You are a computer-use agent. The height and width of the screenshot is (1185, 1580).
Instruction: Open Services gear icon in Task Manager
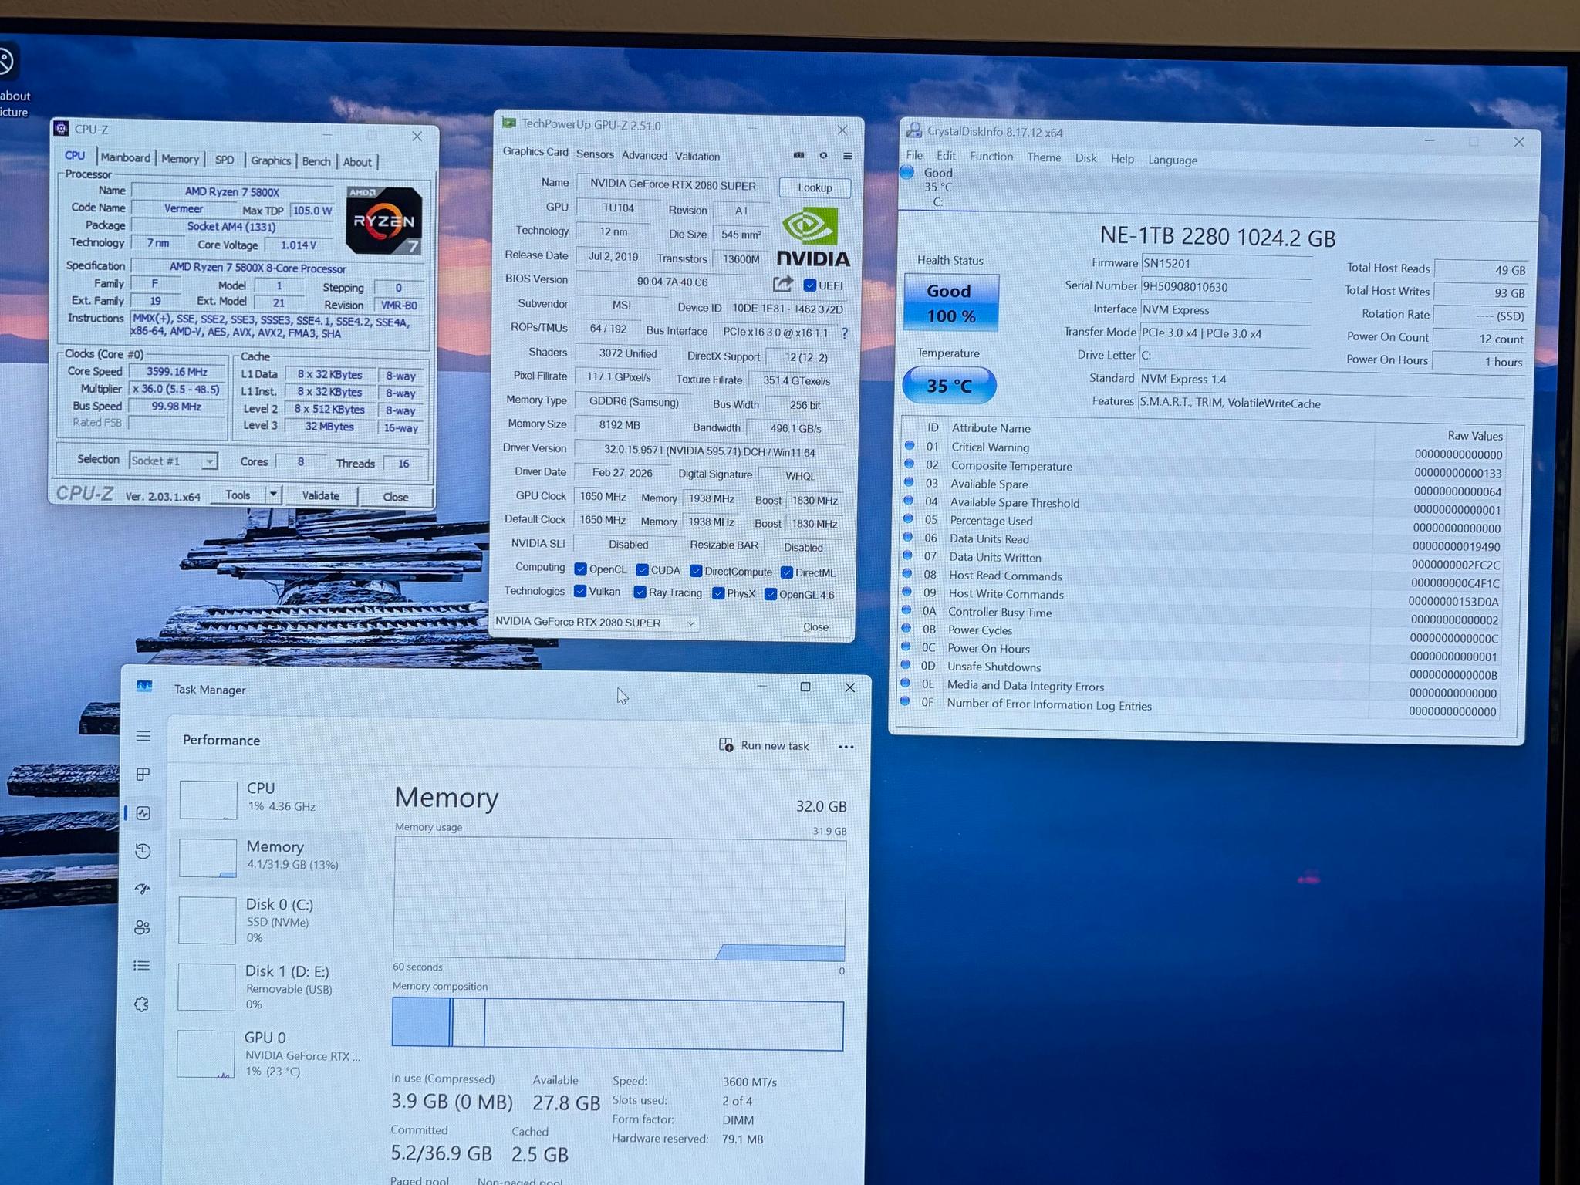(141, 1004)
